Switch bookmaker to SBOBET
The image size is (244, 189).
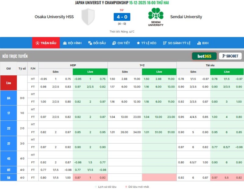click(x=230, y=56)
